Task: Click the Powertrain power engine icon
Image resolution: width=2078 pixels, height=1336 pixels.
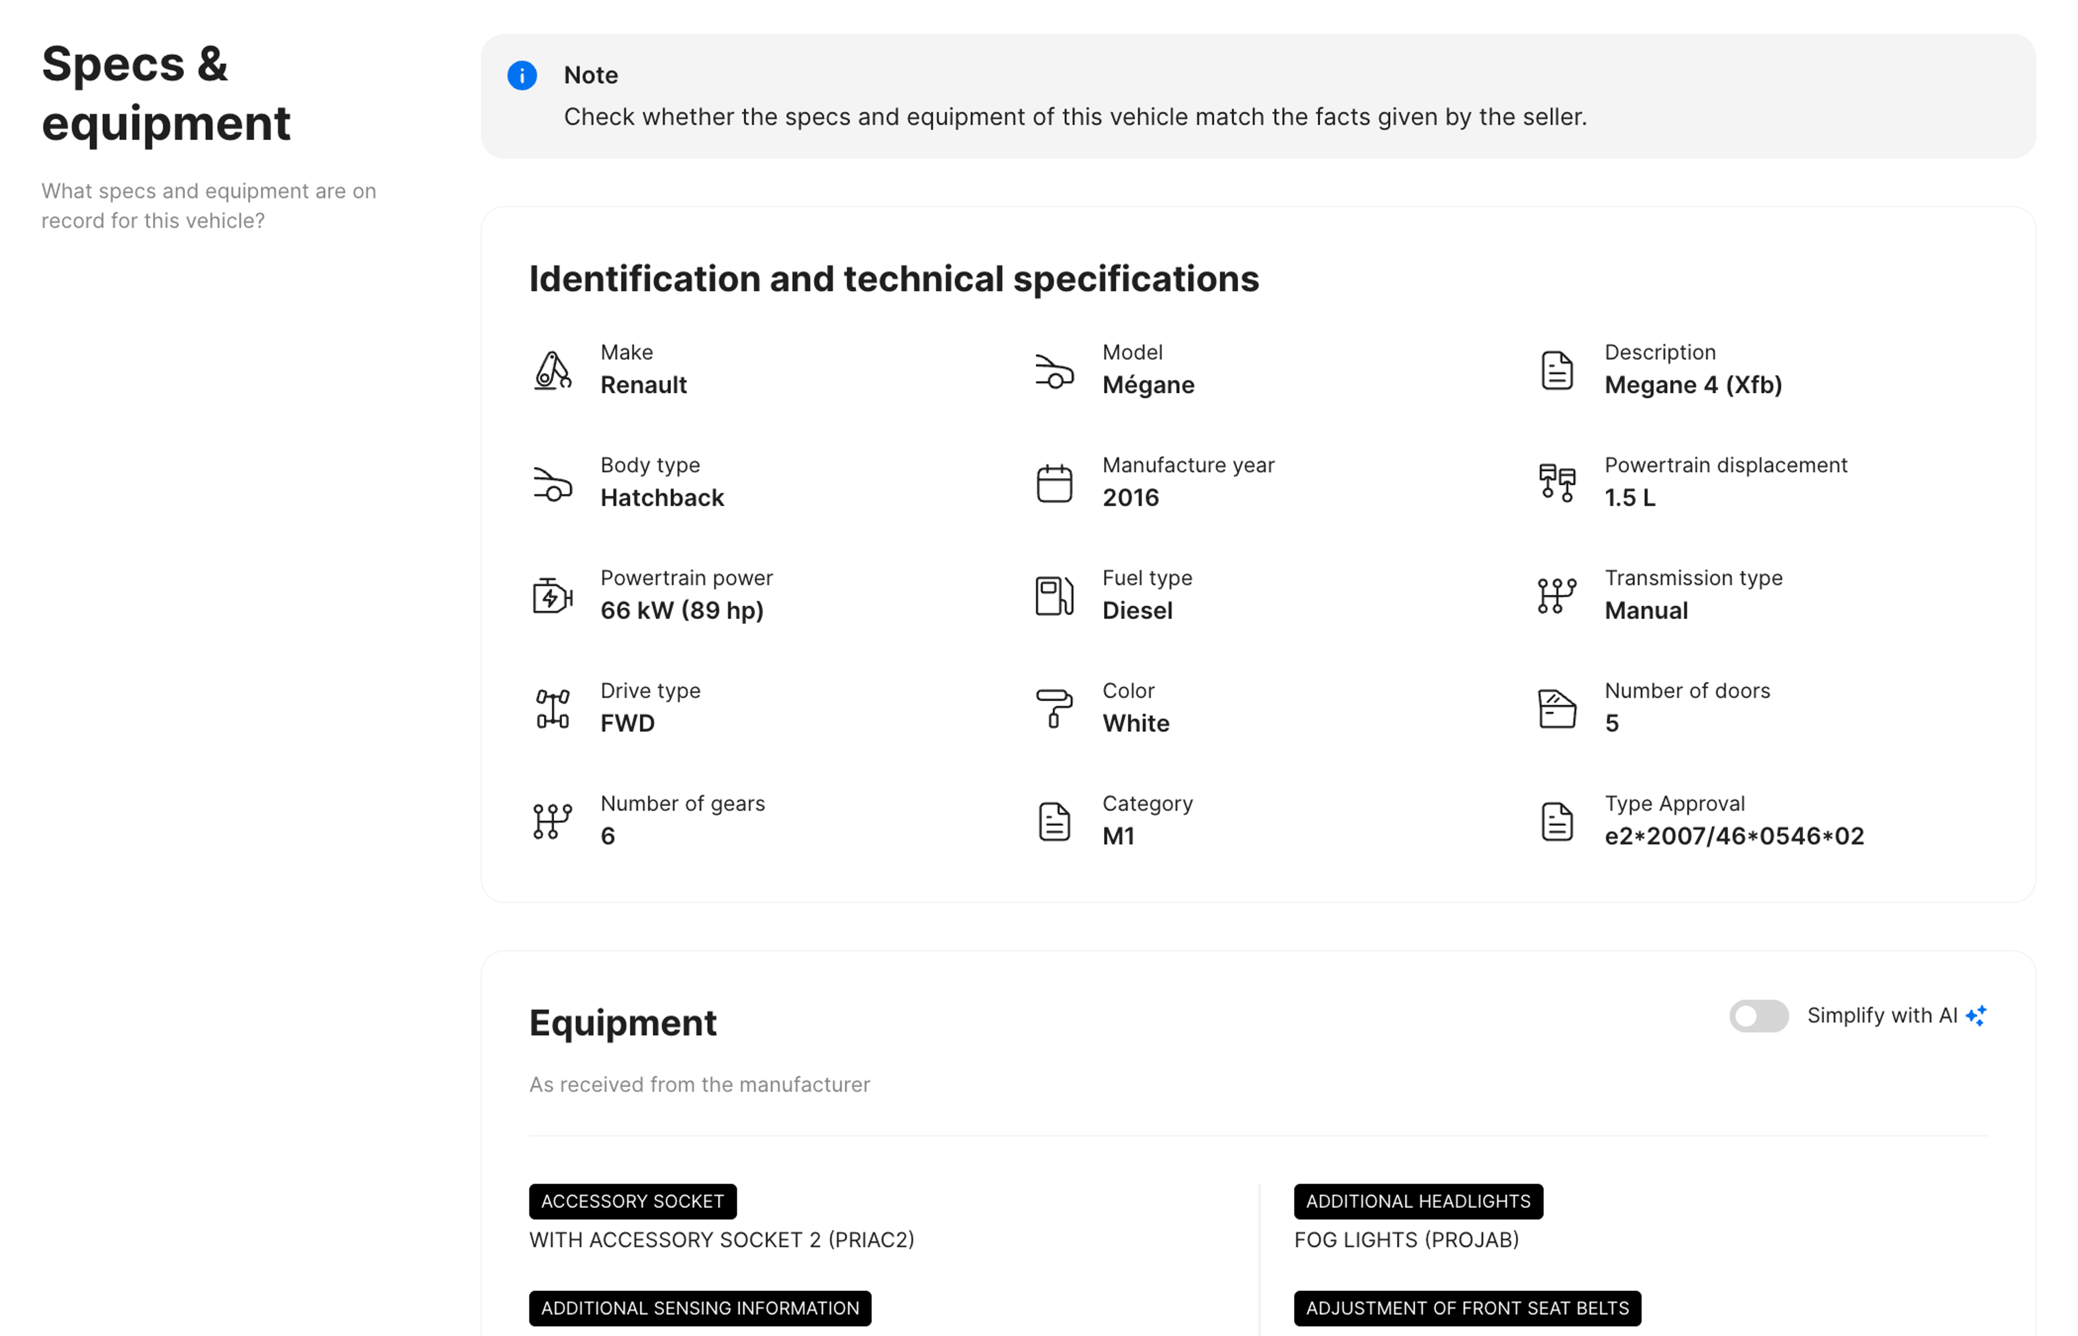Action: click(x=552, y=596)
